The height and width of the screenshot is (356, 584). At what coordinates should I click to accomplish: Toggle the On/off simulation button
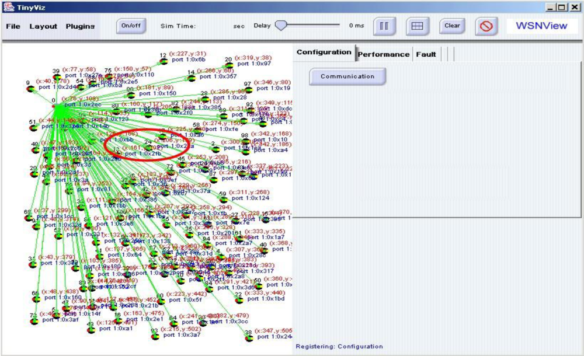click(x=131, y=26)
